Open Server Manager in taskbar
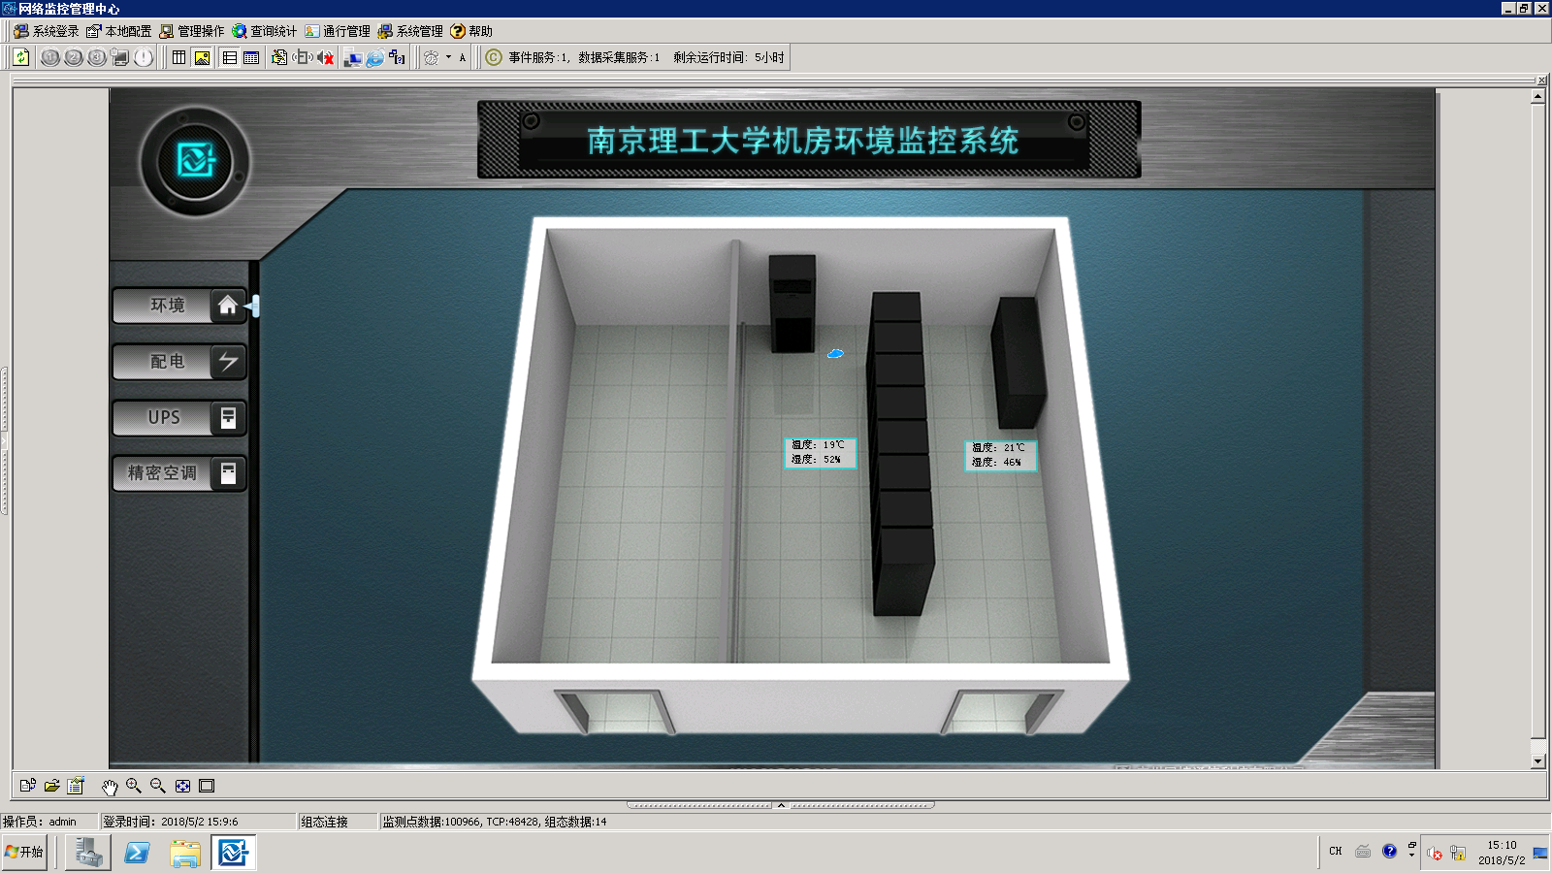The image size is (1552, 873). tap(88, 853)
